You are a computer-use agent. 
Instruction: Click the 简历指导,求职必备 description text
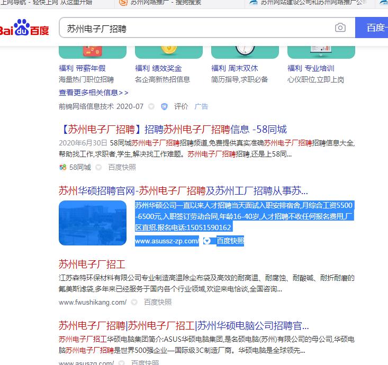(240, 80)
